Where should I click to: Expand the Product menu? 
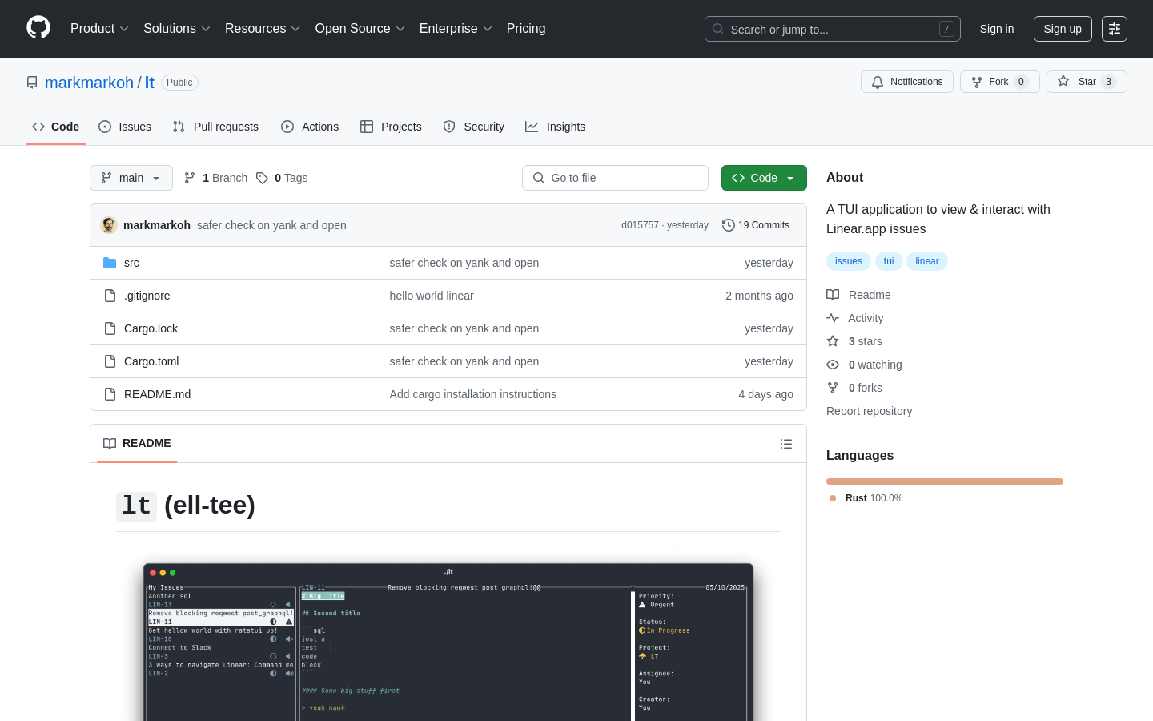[99, 29]
